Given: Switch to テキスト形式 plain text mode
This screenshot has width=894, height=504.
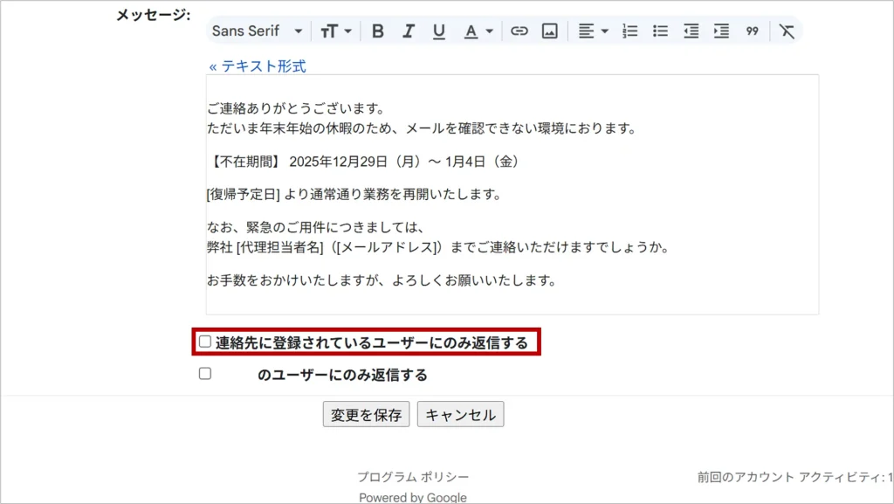Looking at the screenshot, I should (x=258, y=66).
